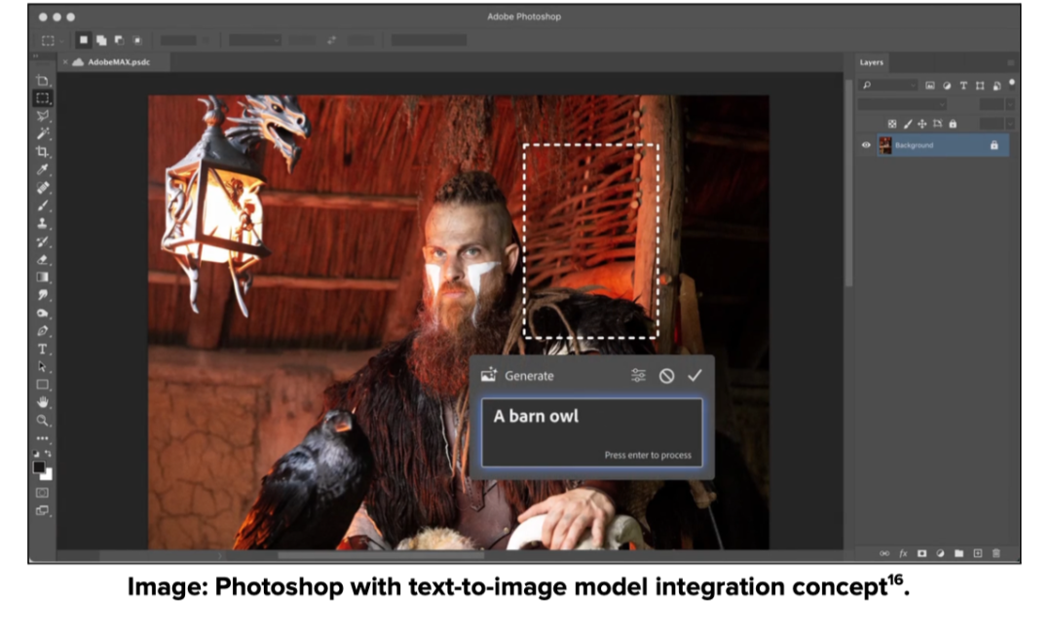The image size is (1052, 632).
Task: Open the Fill dropdown arrow
Action: pos(1010,124)
